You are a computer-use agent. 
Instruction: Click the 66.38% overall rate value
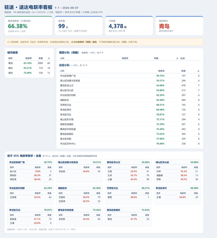click(x=18, y=26)
